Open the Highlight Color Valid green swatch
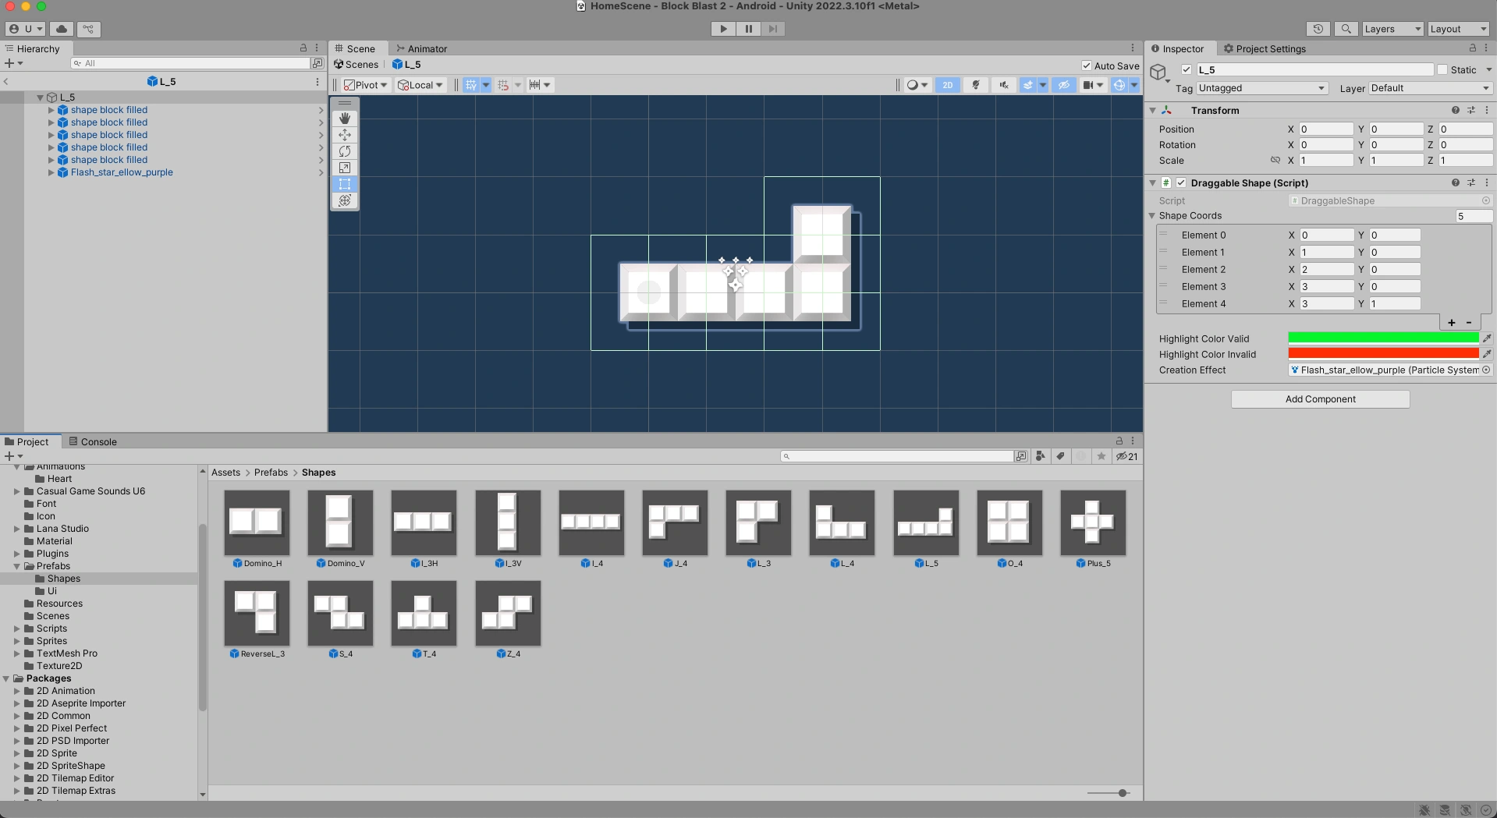 tap(1383, 338)
